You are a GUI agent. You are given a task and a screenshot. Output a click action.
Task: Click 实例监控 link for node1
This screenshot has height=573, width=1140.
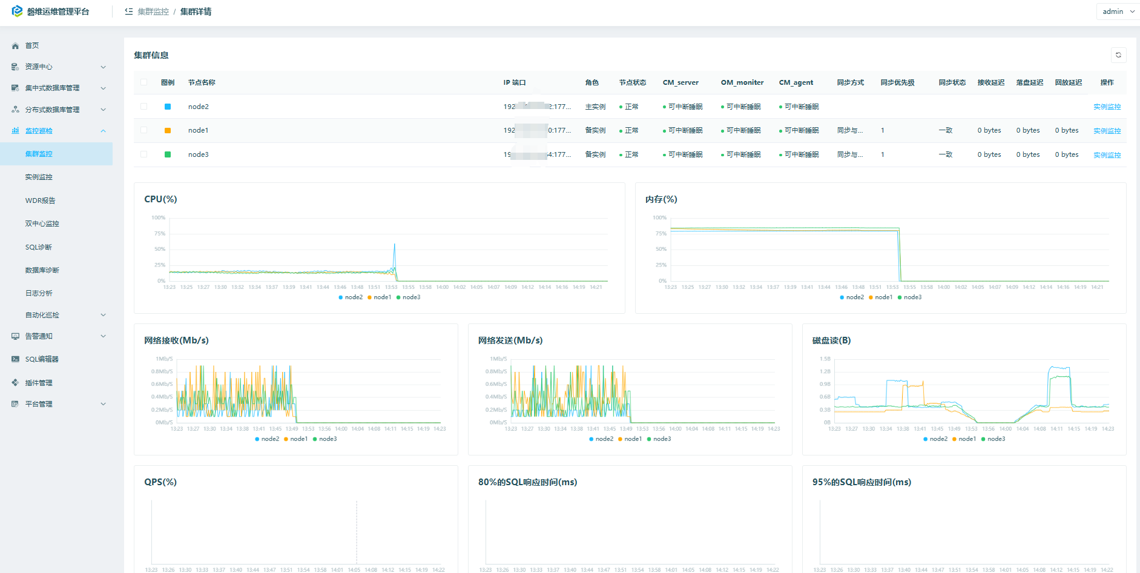1107,131
